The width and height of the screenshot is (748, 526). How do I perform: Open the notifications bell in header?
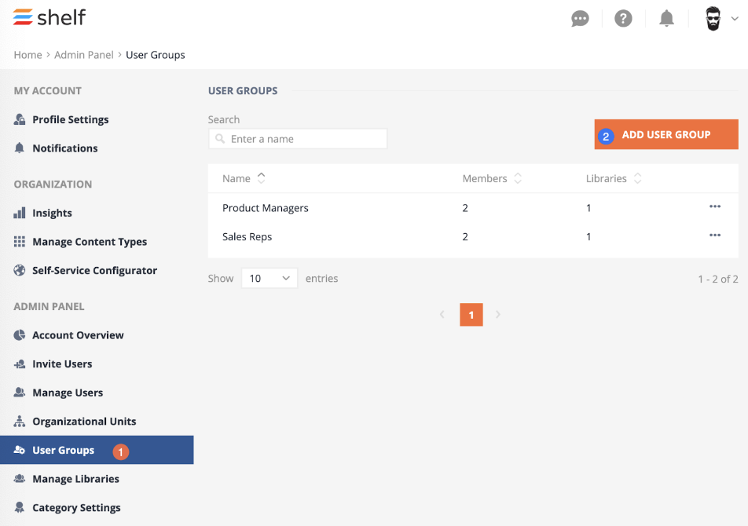666,19
